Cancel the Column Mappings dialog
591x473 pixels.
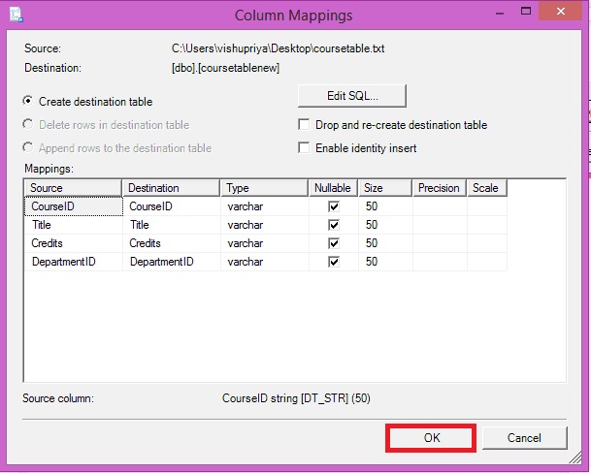[x=524, y=437]
